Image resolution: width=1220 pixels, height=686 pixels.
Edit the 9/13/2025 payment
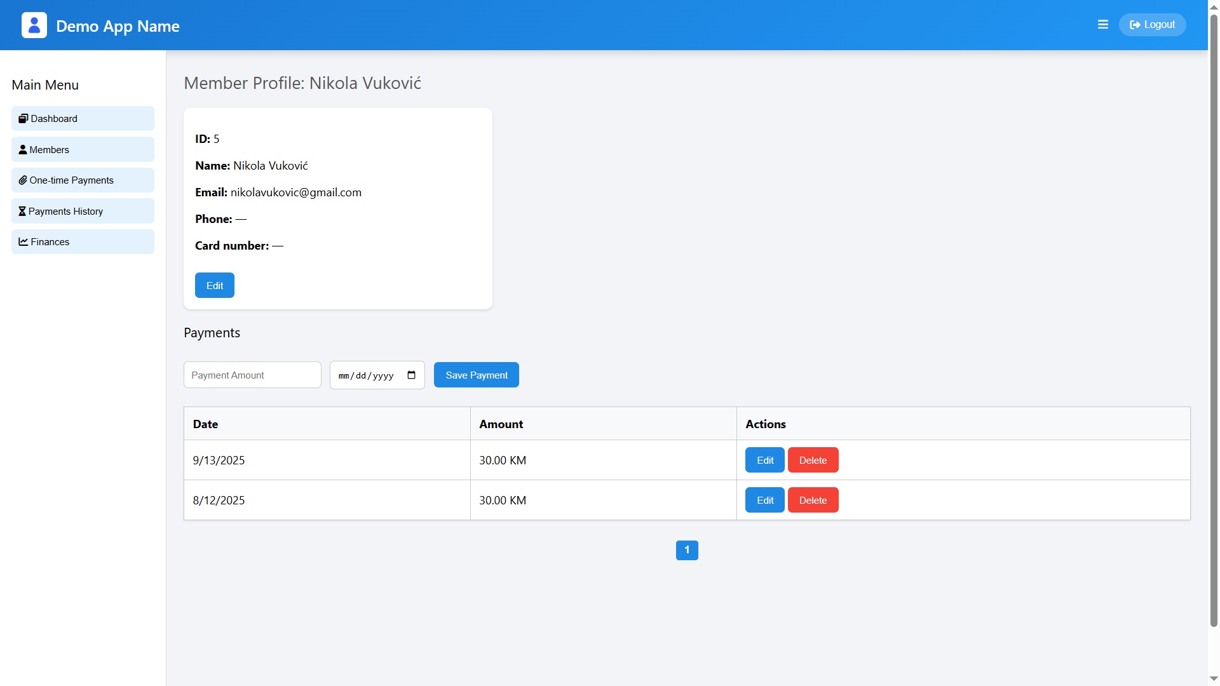764,461
